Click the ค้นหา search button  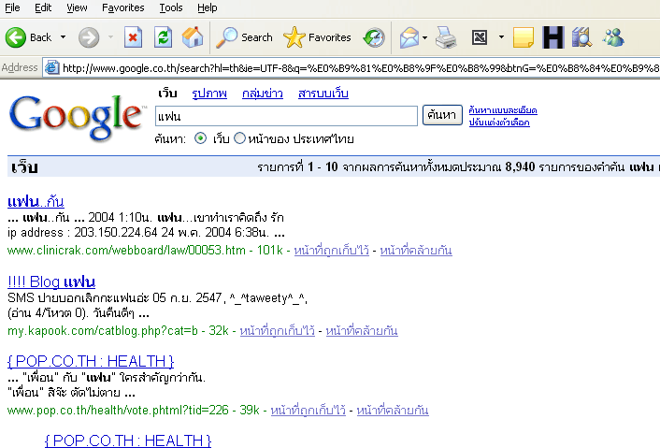pos(442,115)
